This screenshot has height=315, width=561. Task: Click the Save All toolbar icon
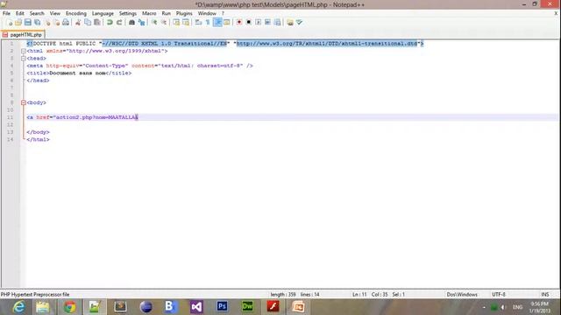pyautogui.click(x=37, y=23)
